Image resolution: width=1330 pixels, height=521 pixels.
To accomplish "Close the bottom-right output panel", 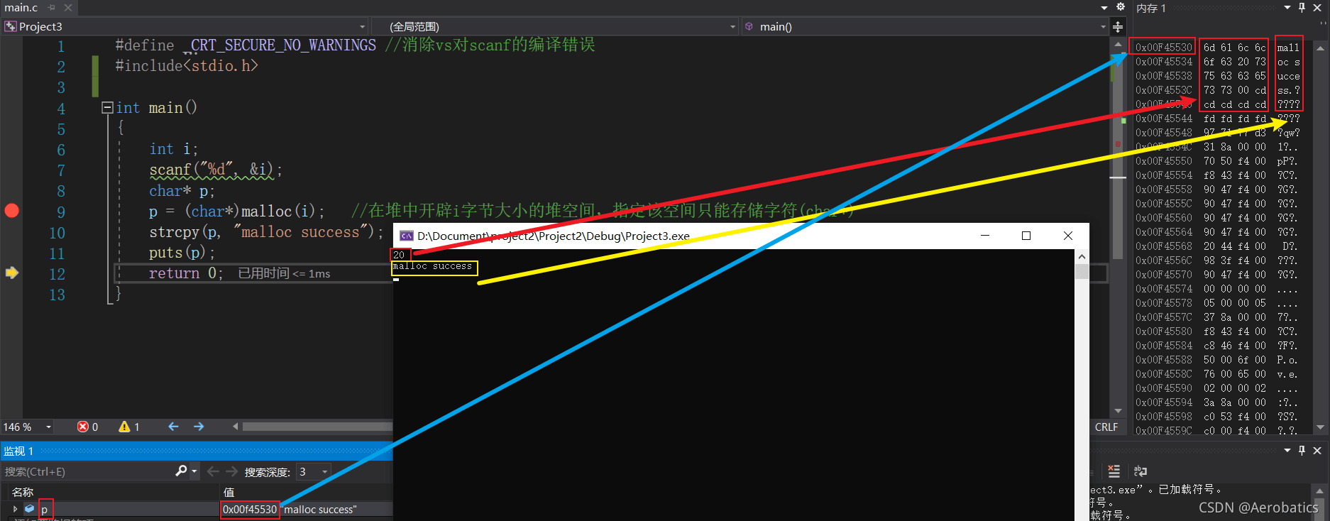I will [x=1317, y=451].
